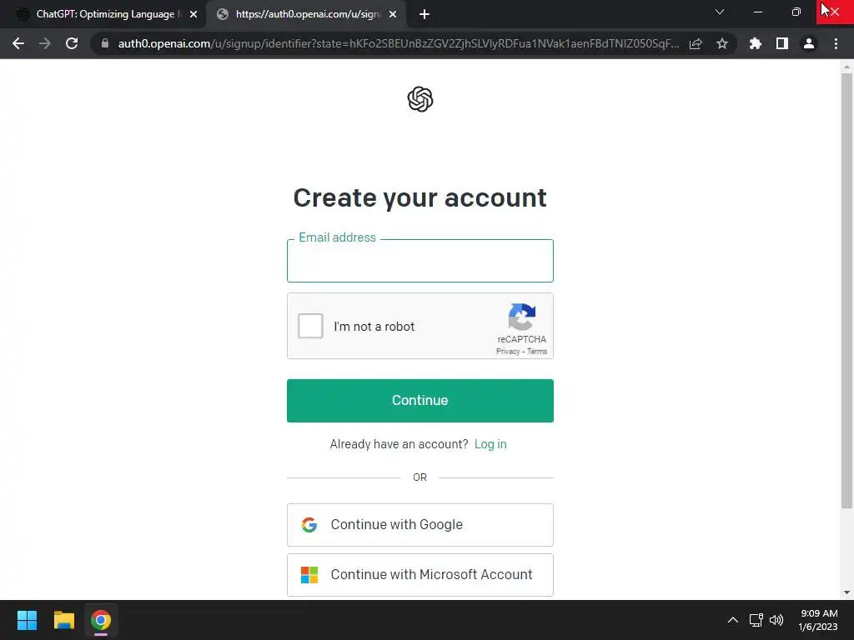Viewport: 854px width, 640px height.
Task: Click the green Continue button
Action: pos(420,401)
